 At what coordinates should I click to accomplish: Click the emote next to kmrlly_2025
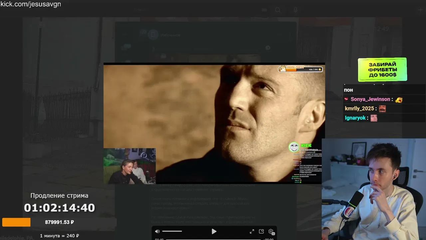(382, 109)
